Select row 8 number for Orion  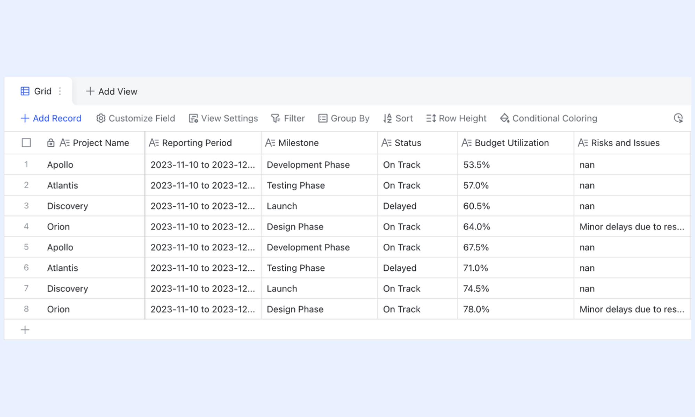pyautogui.click(x=26, y=309)
